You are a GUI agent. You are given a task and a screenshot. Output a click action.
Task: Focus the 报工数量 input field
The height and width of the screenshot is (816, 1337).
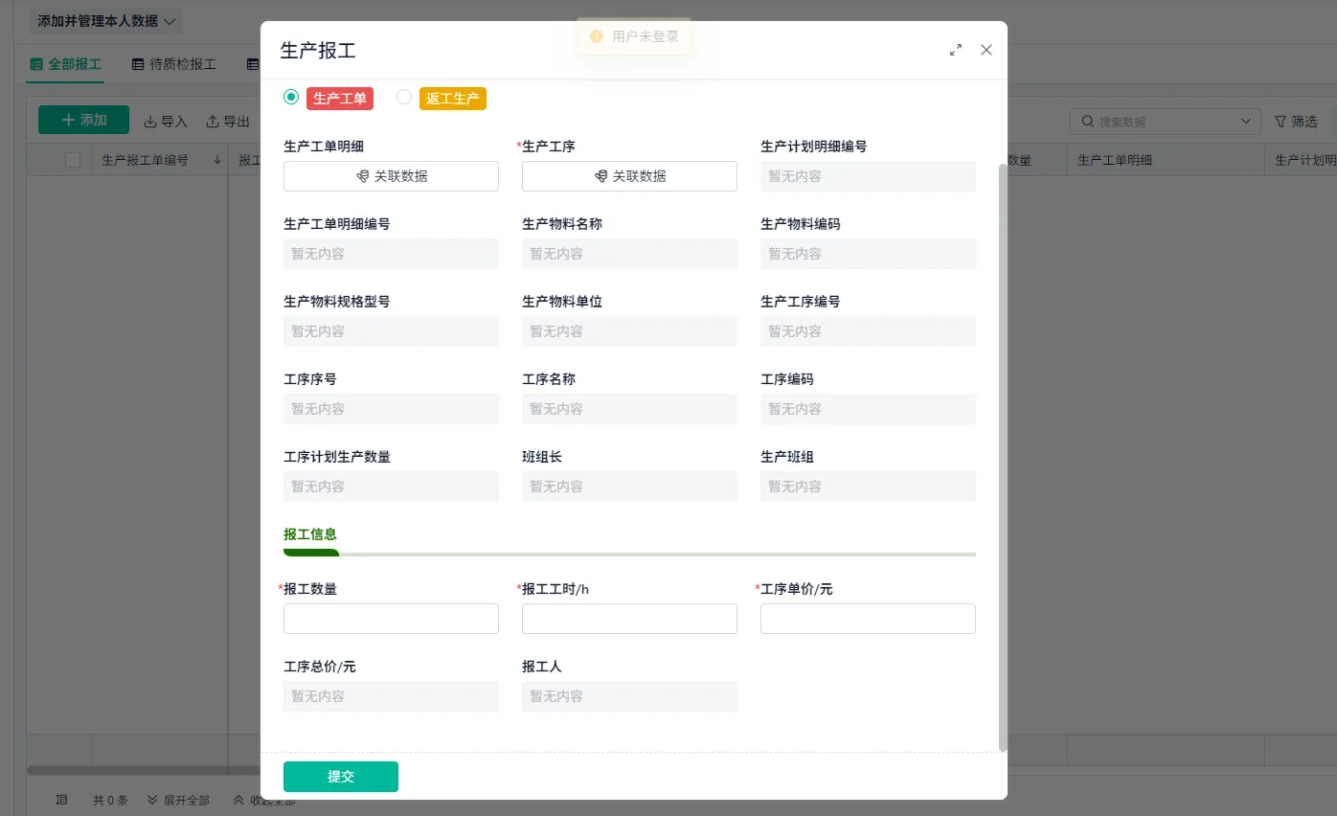click(x=391, y=619)
